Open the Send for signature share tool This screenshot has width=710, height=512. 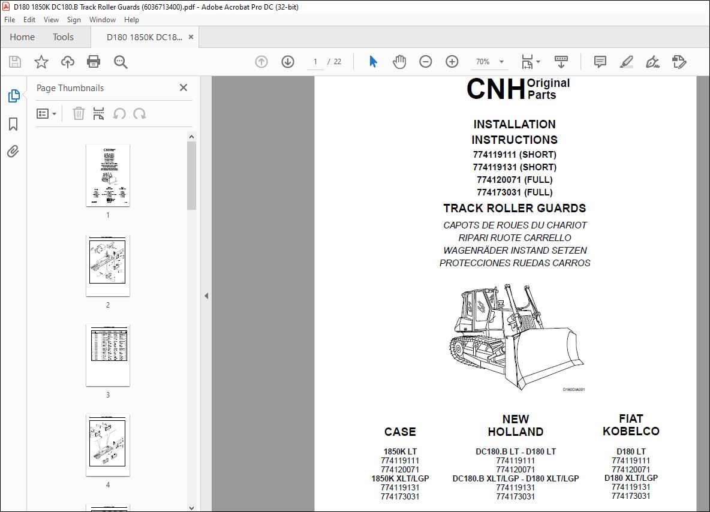(x=679, y=62)
